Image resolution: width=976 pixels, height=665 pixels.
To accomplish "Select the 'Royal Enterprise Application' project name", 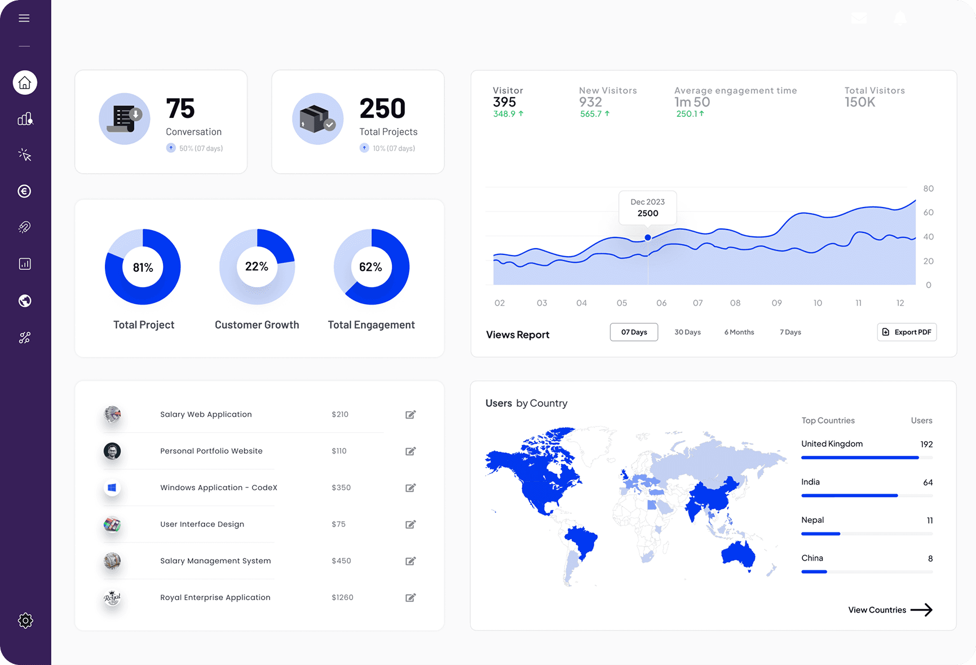I will coord(215,597).
